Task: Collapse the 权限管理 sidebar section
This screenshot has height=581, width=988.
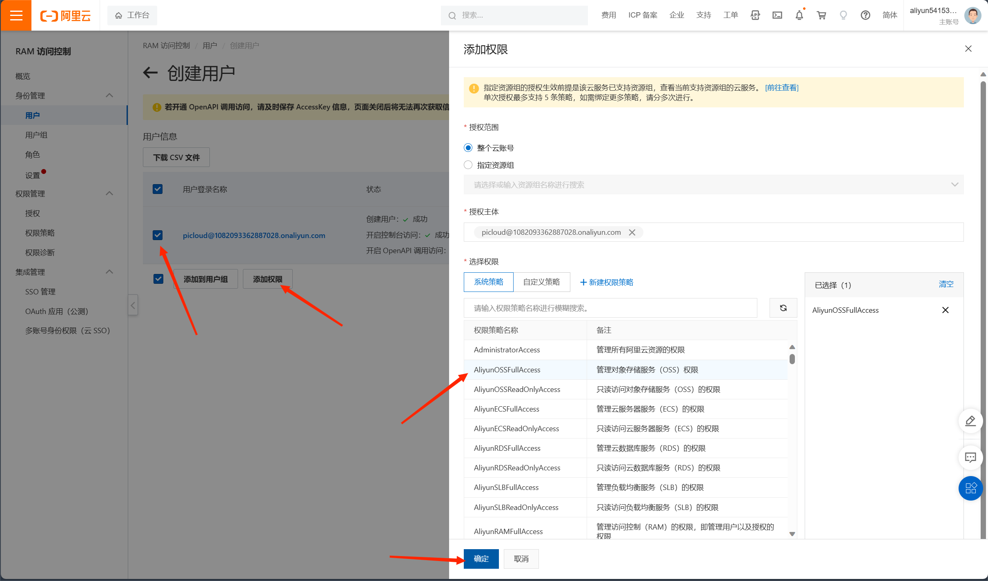Action: click(x=109, y=194)
